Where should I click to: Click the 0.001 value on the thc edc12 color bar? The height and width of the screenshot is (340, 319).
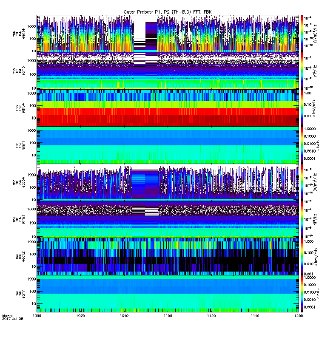[309, 274]
